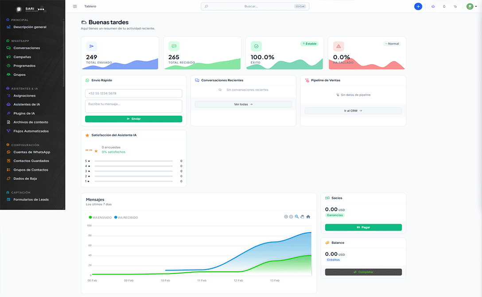Select Campañas from the WhatsApp menu
Screen dimensions: 482x297
pyautogui.click(x=25, y=57)
